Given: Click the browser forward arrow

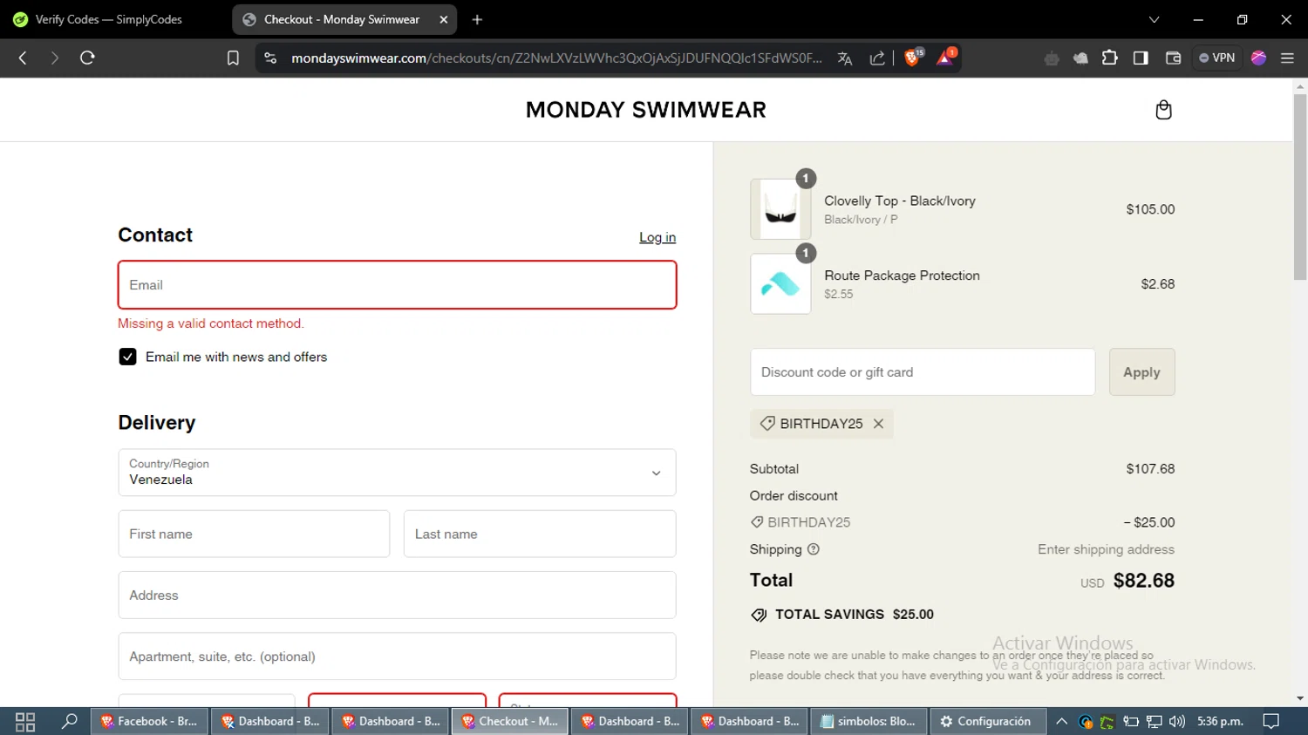Looking at the screenshot, I should (54, 58).
